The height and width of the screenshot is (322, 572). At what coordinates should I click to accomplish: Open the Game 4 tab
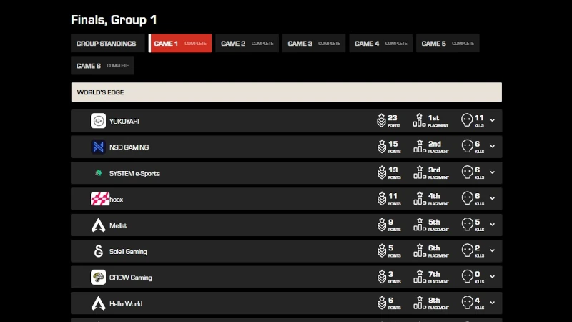[381, 43]
